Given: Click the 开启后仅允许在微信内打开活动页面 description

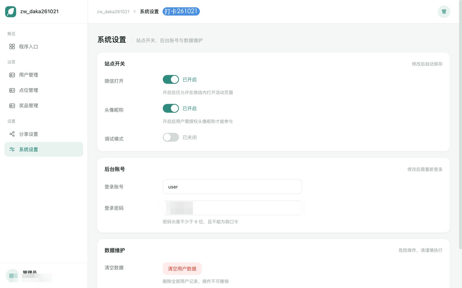Looking at the screenshot, I should tap(198, 93).
